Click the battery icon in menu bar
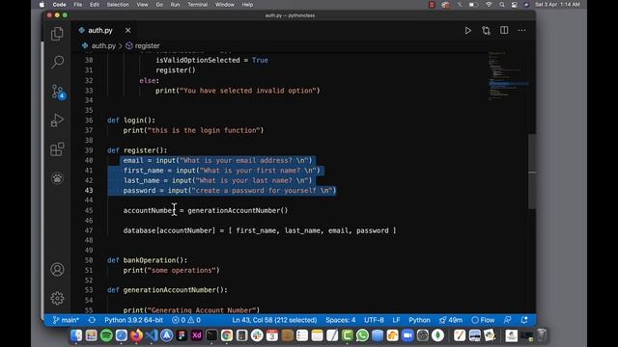The image size is (618, 347). click(x=473, y=5)
